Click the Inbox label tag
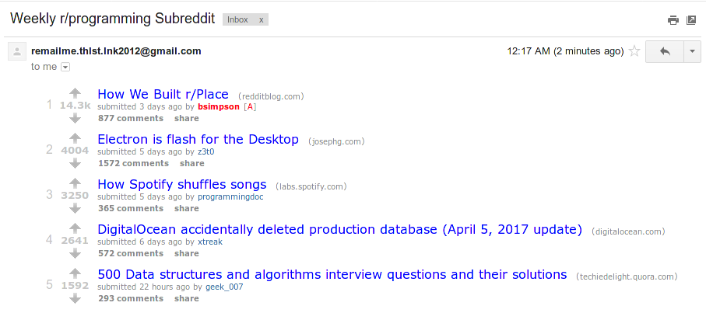Viewport: 706px width, 313px height. 238,19
